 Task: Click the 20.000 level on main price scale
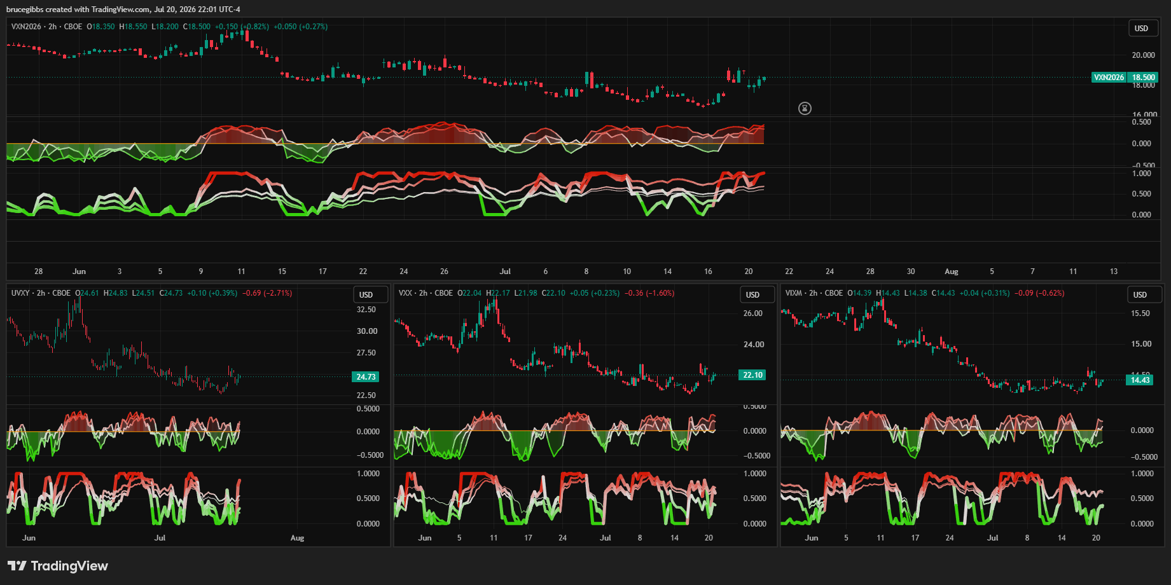pos(1143,55)
